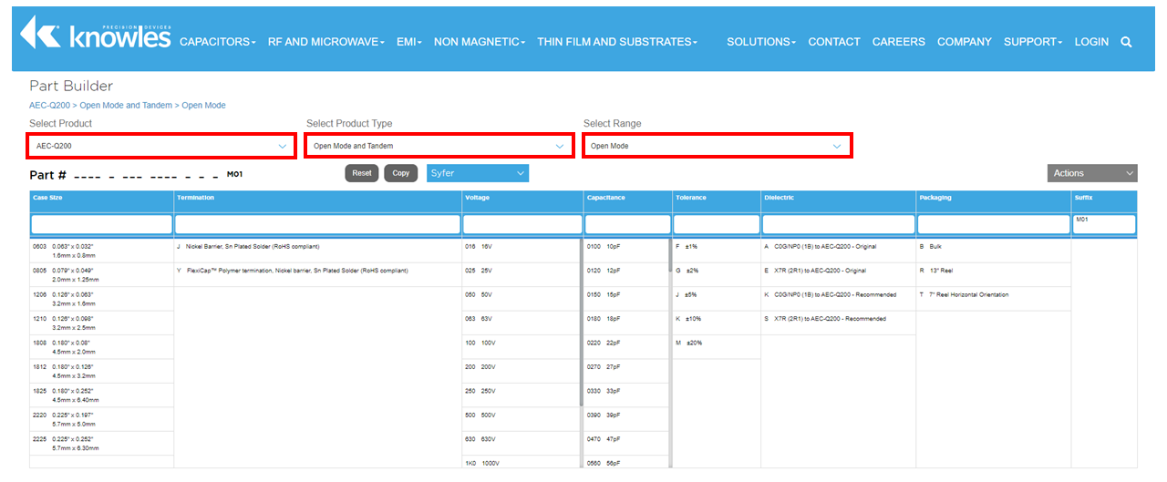Open the COMPANY page
The image size is (1167, 482).
coord(965,42)
